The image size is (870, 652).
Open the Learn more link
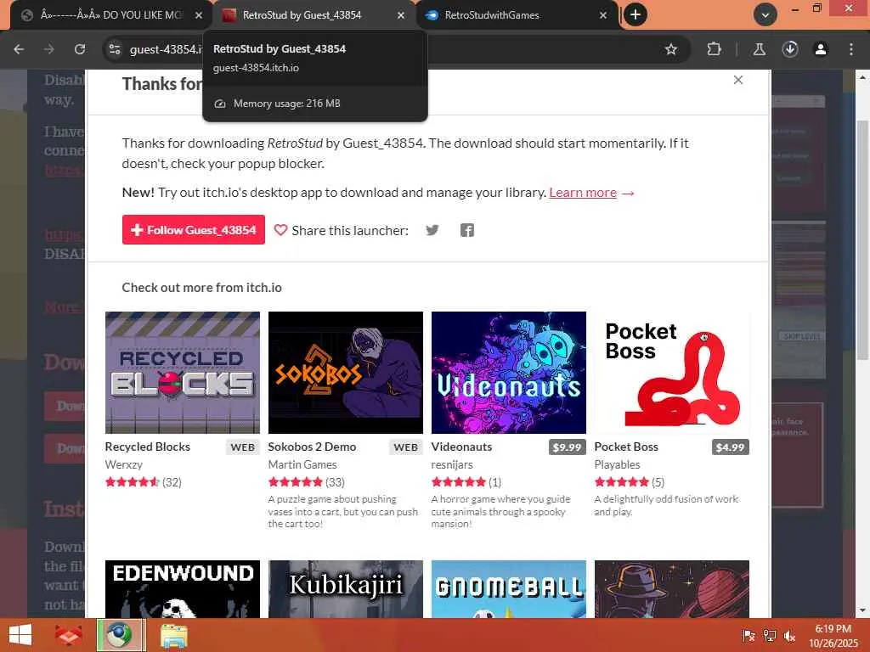pyautogui.click(x=583, y=193)
